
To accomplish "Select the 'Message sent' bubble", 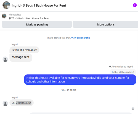I will pos(21,58).
